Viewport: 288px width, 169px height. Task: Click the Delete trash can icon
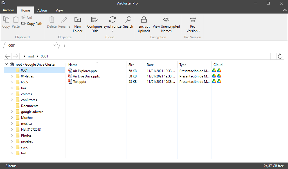coord(52,19)
